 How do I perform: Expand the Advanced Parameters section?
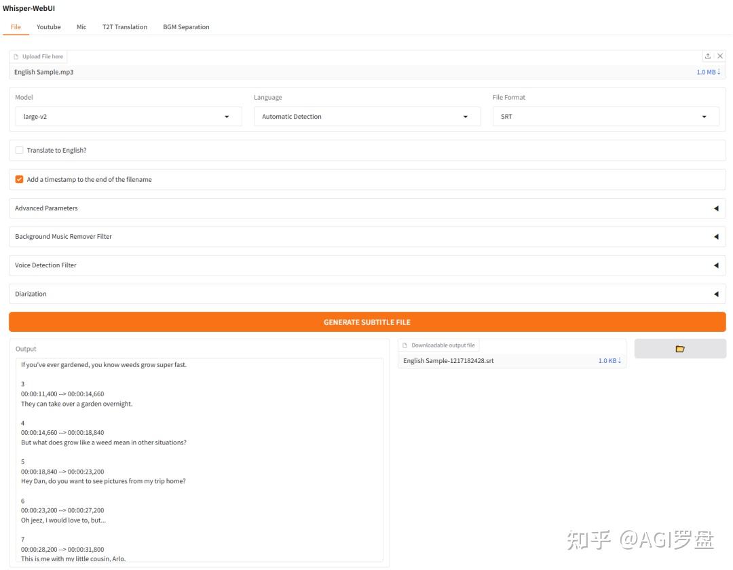[x=366, y=208]
